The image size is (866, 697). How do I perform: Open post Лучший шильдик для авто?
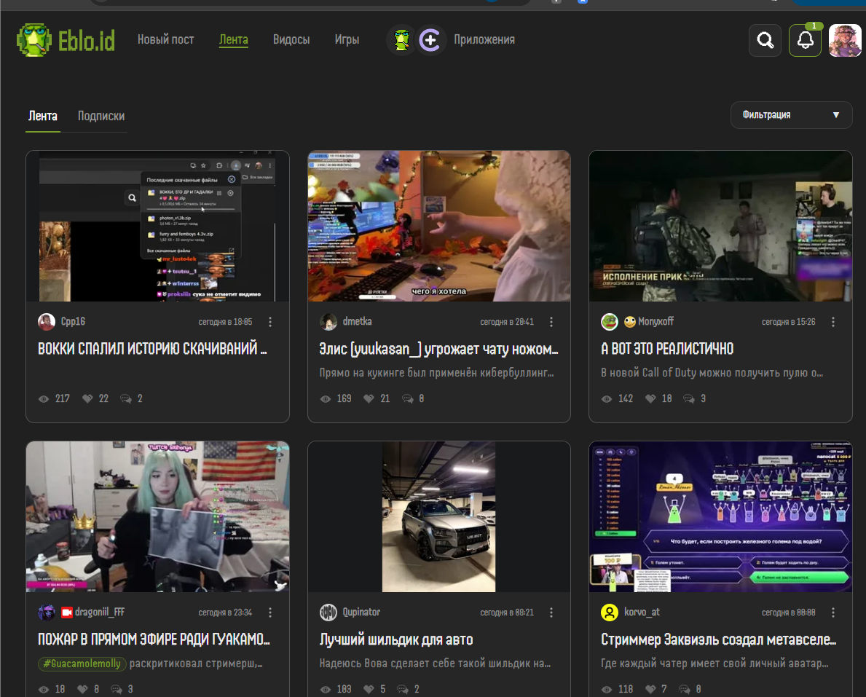click(396, 639)
